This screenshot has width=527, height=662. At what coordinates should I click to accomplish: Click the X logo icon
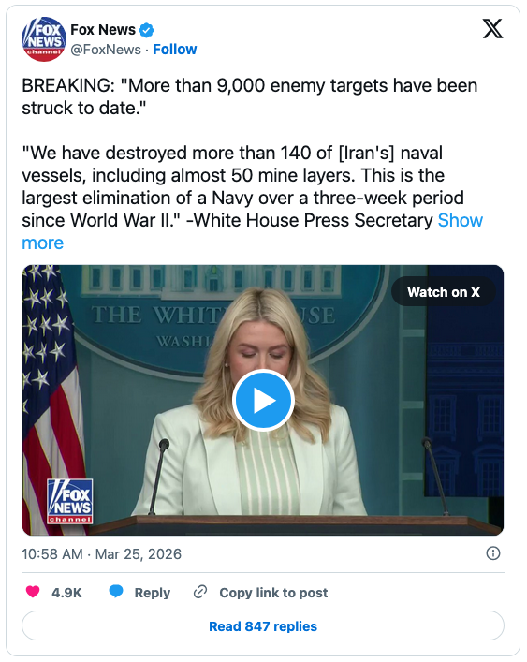point(492,29)
